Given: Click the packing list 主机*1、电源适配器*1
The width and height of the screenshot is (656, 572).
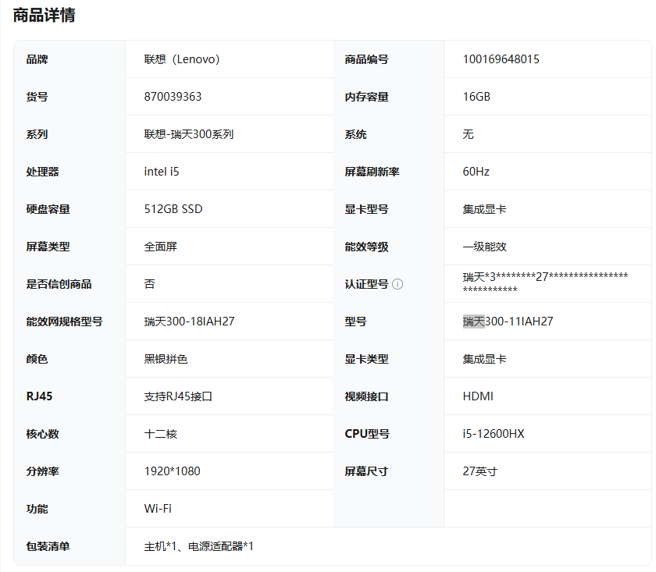Looking at the screenshot, I should (x=198, y=546).
